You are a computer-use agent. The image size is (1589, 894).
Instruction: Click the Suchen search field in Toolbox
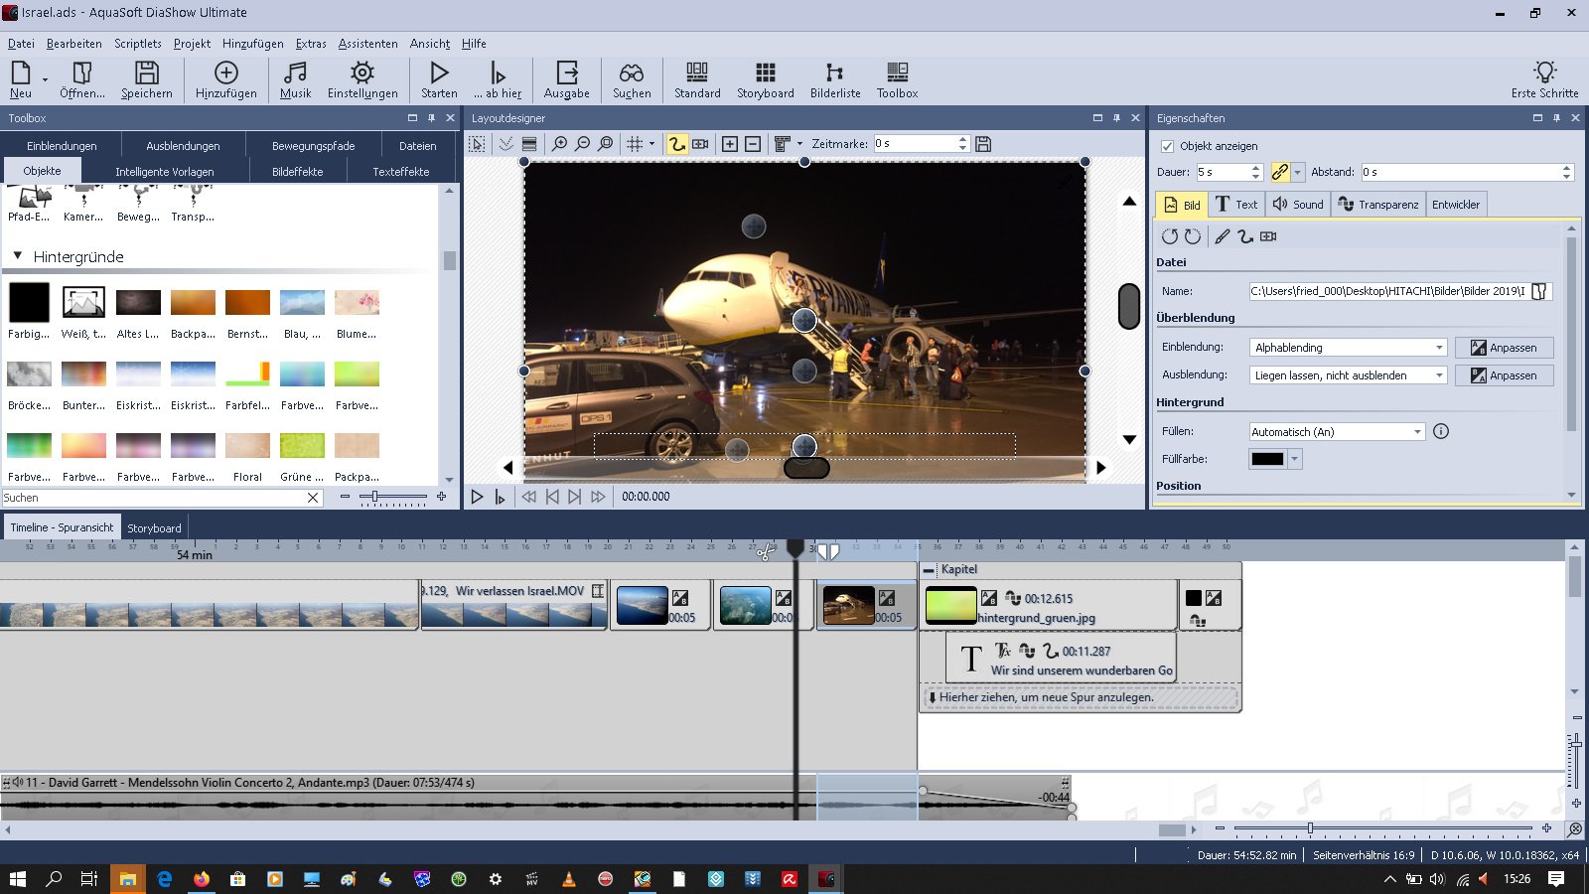pos(154,498)
